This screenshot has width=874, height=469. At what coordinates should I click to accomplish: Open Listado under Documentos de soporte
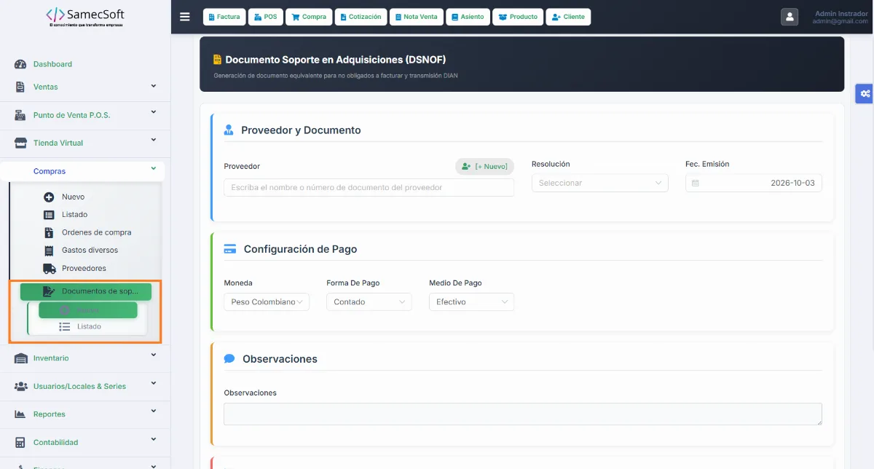[89, 327]
